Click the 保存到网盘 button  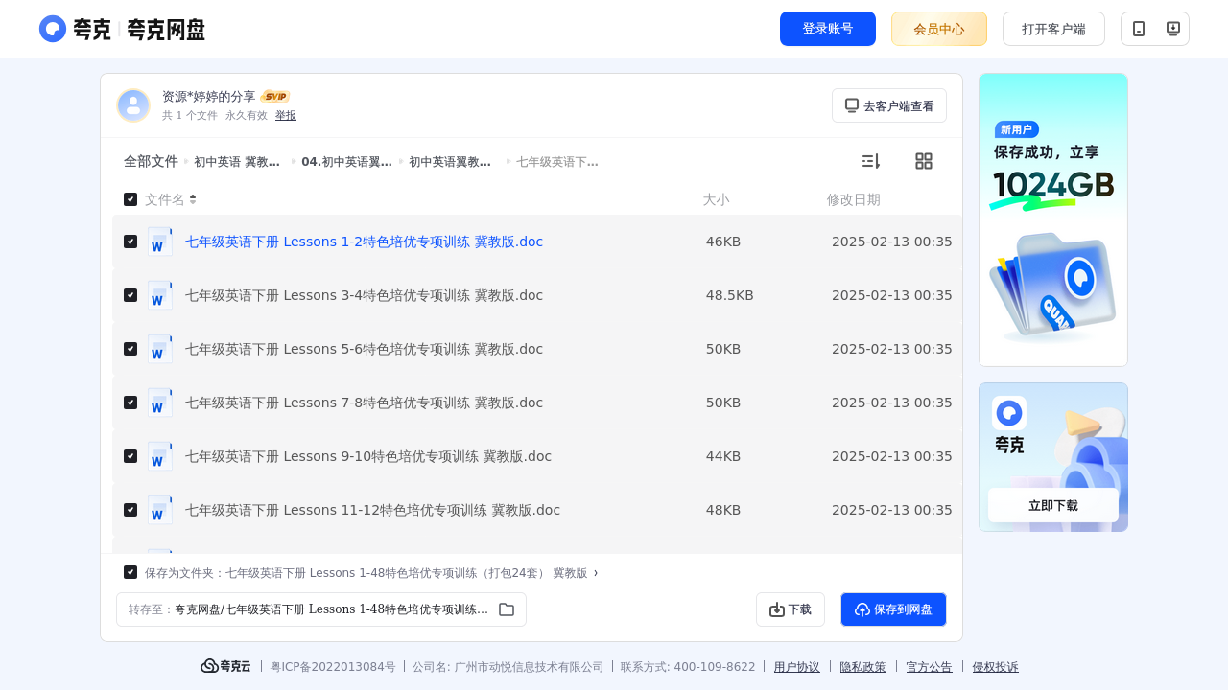893,609
